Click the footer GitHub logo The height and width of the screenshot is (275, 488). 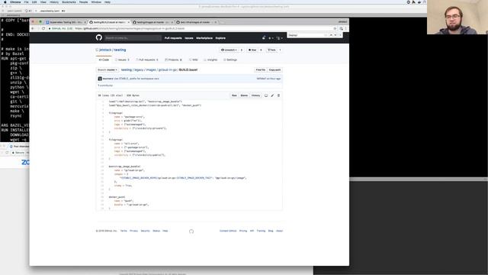(191, 231)
